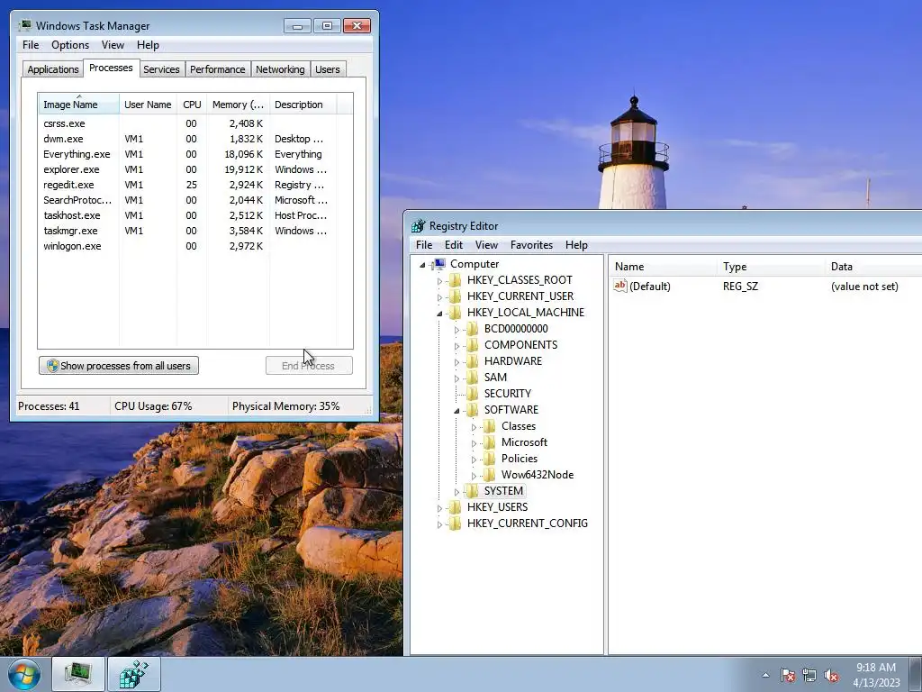Click the Microsoft folder icon

click(489, 442)
